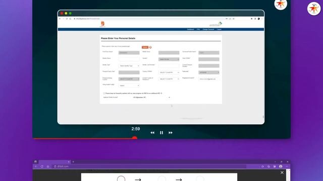Click the reload icon in the bottom browser toolbar

(x=42, y=166)
